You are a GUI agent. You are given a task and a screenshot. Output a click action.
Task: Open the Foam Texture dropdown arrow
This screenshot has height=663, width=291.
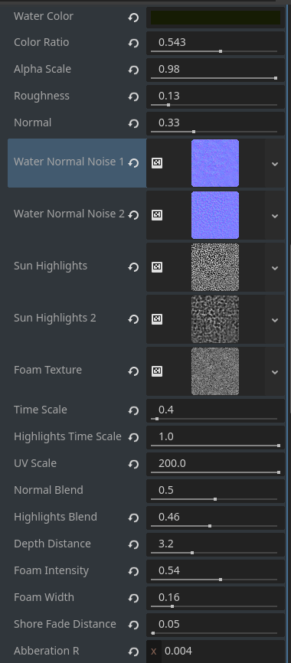coord(275,371)
